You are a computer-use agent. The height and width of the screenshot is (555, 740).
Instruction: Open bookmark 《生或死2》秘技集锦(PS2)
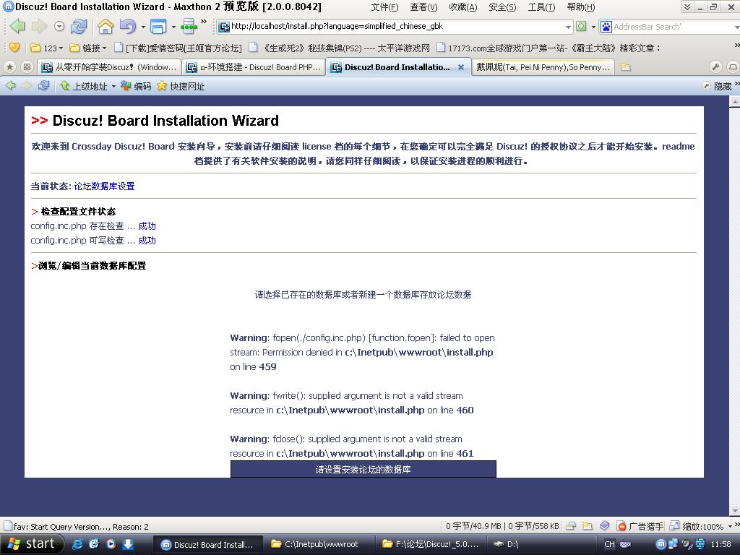pyautogui.click(x=340, y=48)
